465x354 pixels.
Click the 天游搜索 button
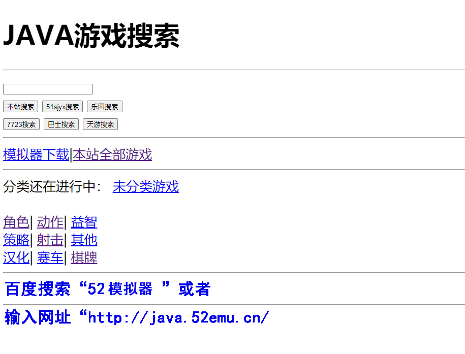pos(100,124)
